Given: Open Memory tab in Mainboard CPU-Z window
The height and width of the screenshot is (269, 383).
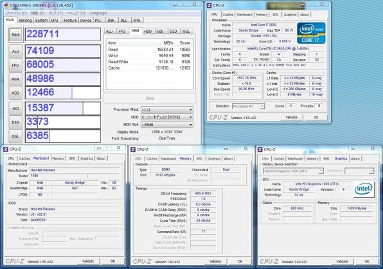Looking at the screenshot, I should click(x=58, y=158).
